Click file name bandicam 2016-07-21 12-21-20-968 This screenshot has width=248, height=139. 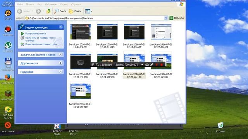[107, 76]
